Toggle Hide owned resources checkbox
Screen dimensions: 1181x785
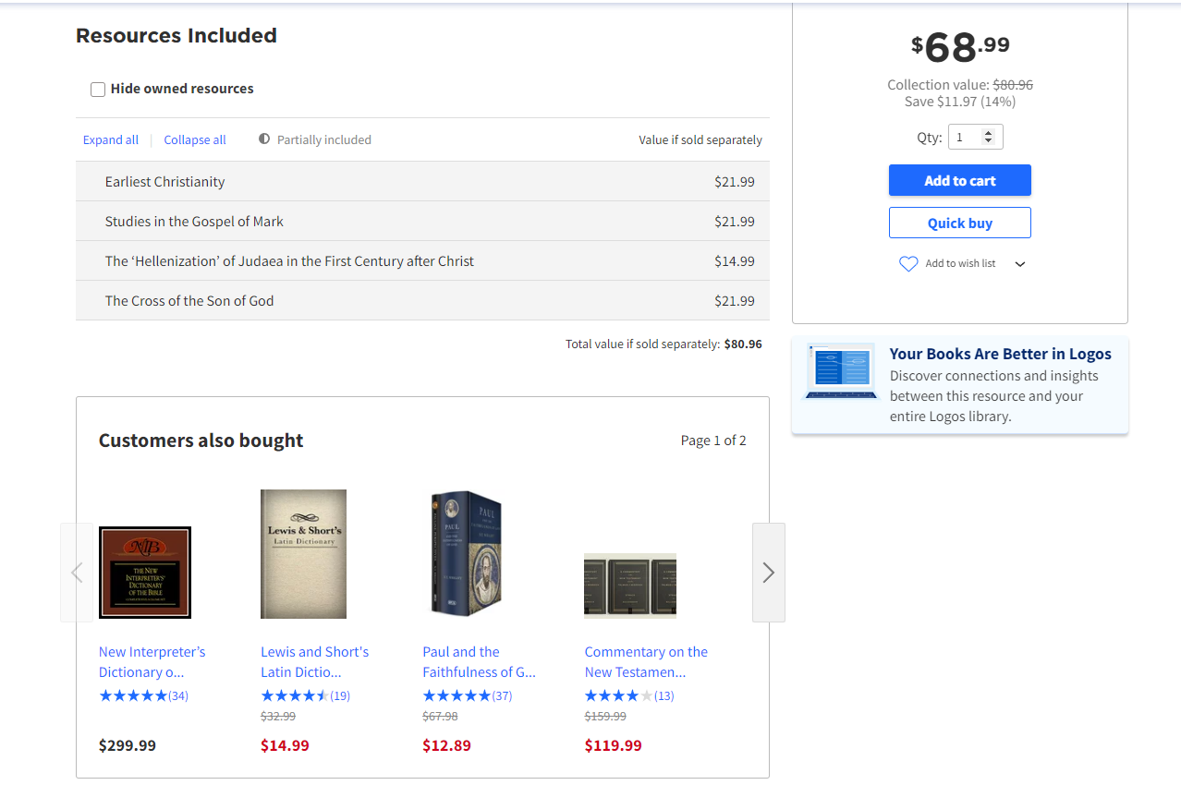pyautogui.click(x=98, y=90)
